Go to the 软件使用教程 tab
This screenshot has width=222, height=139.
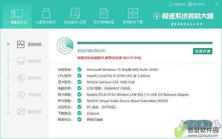pos(104,16)
